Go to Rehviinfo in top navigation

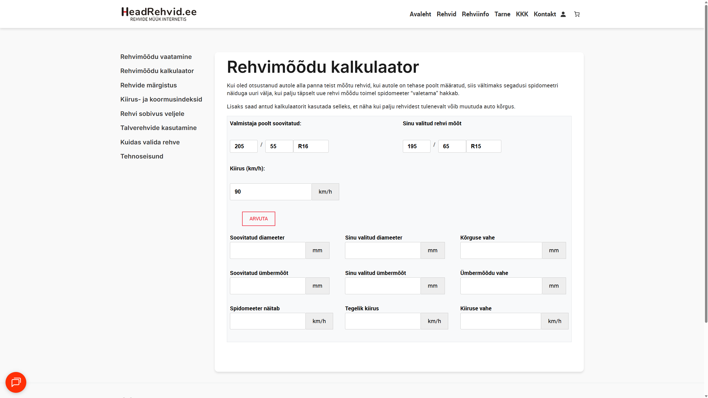(475, 14)
